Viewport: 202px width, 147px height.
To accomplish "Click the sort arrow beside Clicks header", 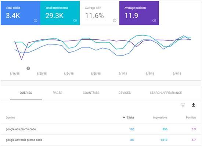I will tap(124, 117).
